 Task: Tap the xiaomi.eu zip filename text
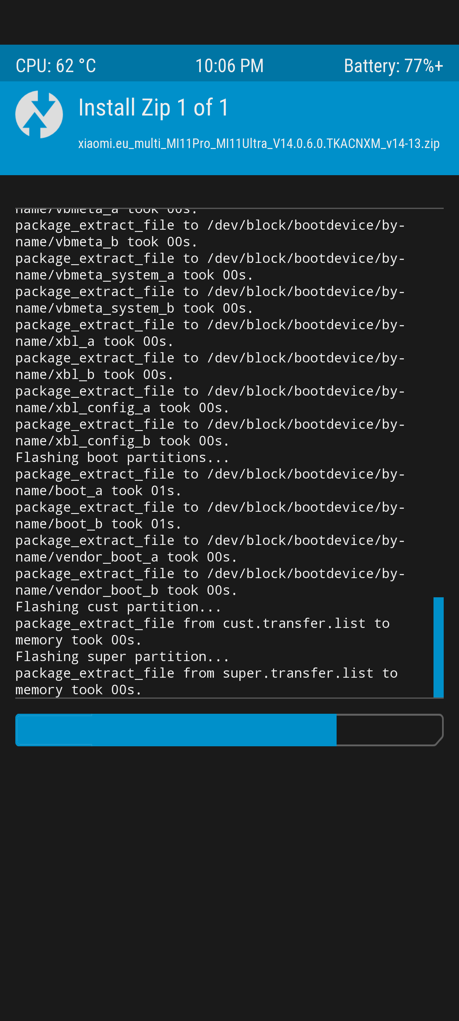click(x=259, y=144)
